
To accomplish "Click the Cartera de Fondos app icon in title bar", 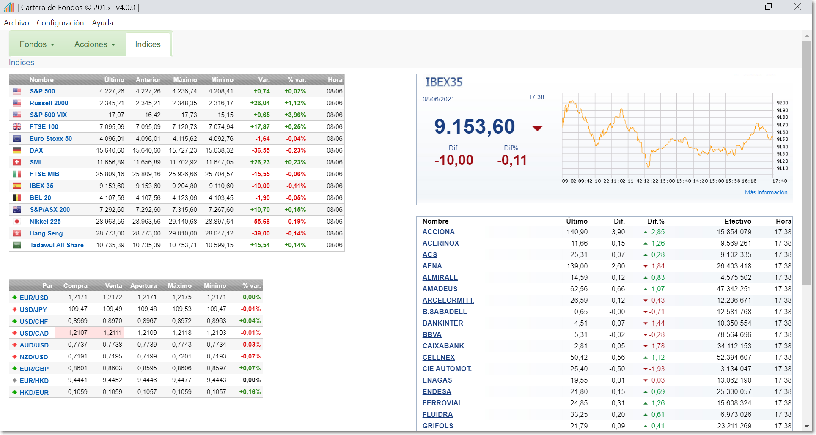I will coord(8,7).
